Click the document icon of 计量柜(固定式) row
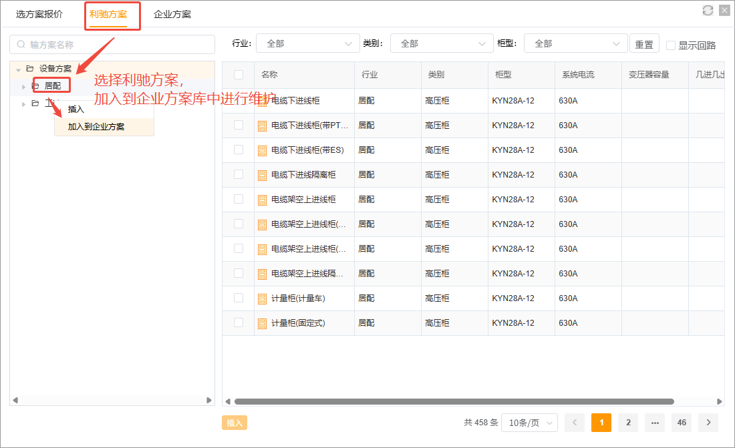The height and width of the screenshot is (448, 735). (x=262, y=323)
